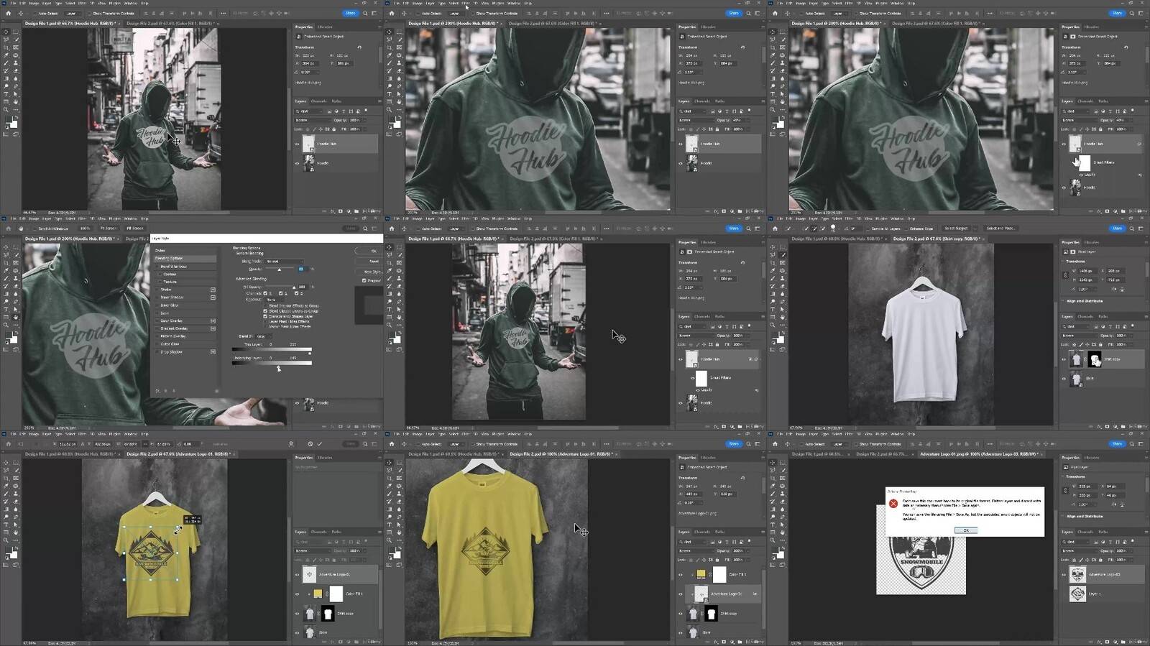The image size is (1150, 646).
Task: Click Home icon in snowmobile error window
Action: (x=775, y=444)
